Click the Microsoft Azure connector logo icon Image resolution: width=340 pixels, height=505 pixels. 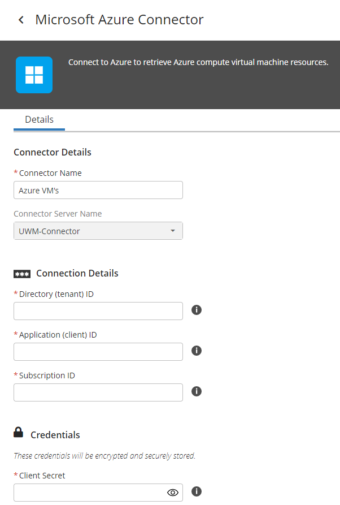34,74
